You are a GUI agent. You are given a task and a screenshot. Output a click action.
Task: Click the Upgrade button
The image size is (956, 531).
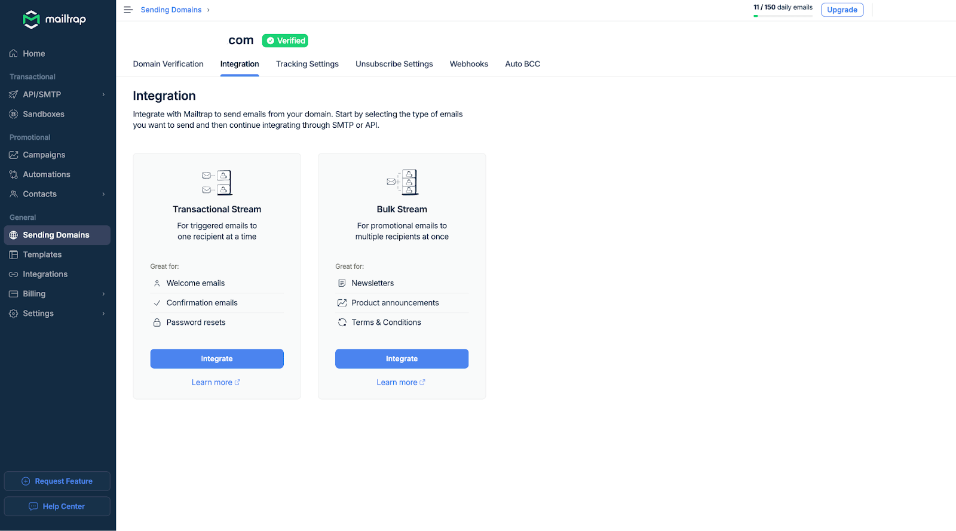(842, 10)
